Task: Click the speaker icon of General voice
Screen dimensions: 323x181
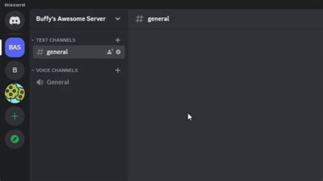Action: pyautogui.click(x=40, y=82)
